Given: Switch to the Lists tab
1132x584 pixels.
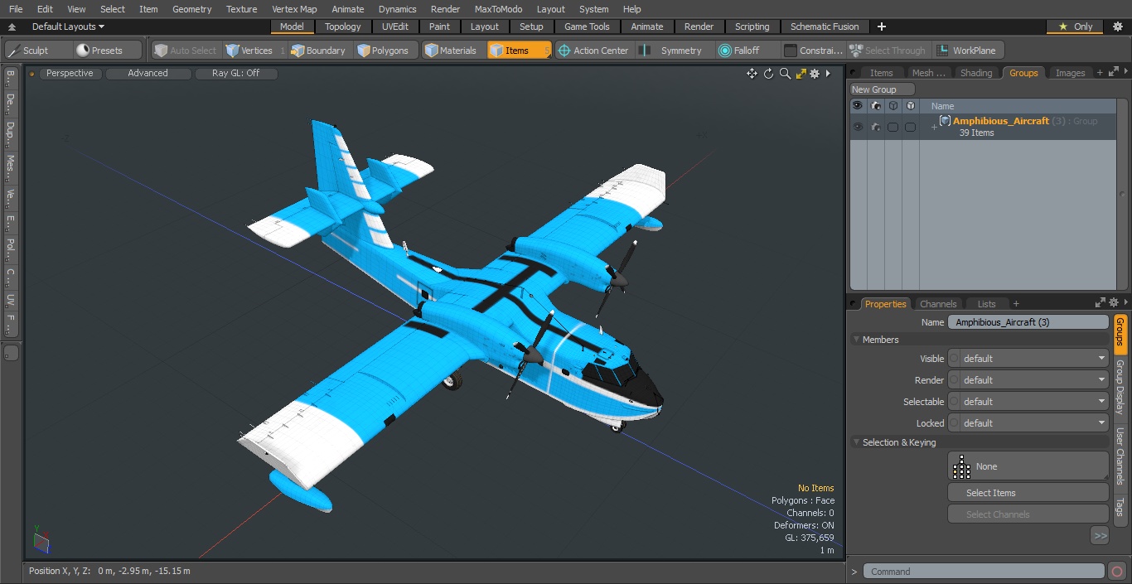Looking at the screenshot, I should 986,304.
